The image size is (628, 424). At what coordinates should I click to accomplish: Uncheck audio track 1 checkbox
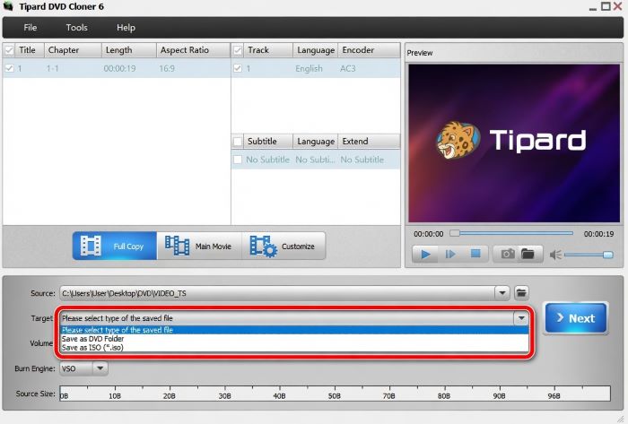pyautogui.click(x=238, y=68)
